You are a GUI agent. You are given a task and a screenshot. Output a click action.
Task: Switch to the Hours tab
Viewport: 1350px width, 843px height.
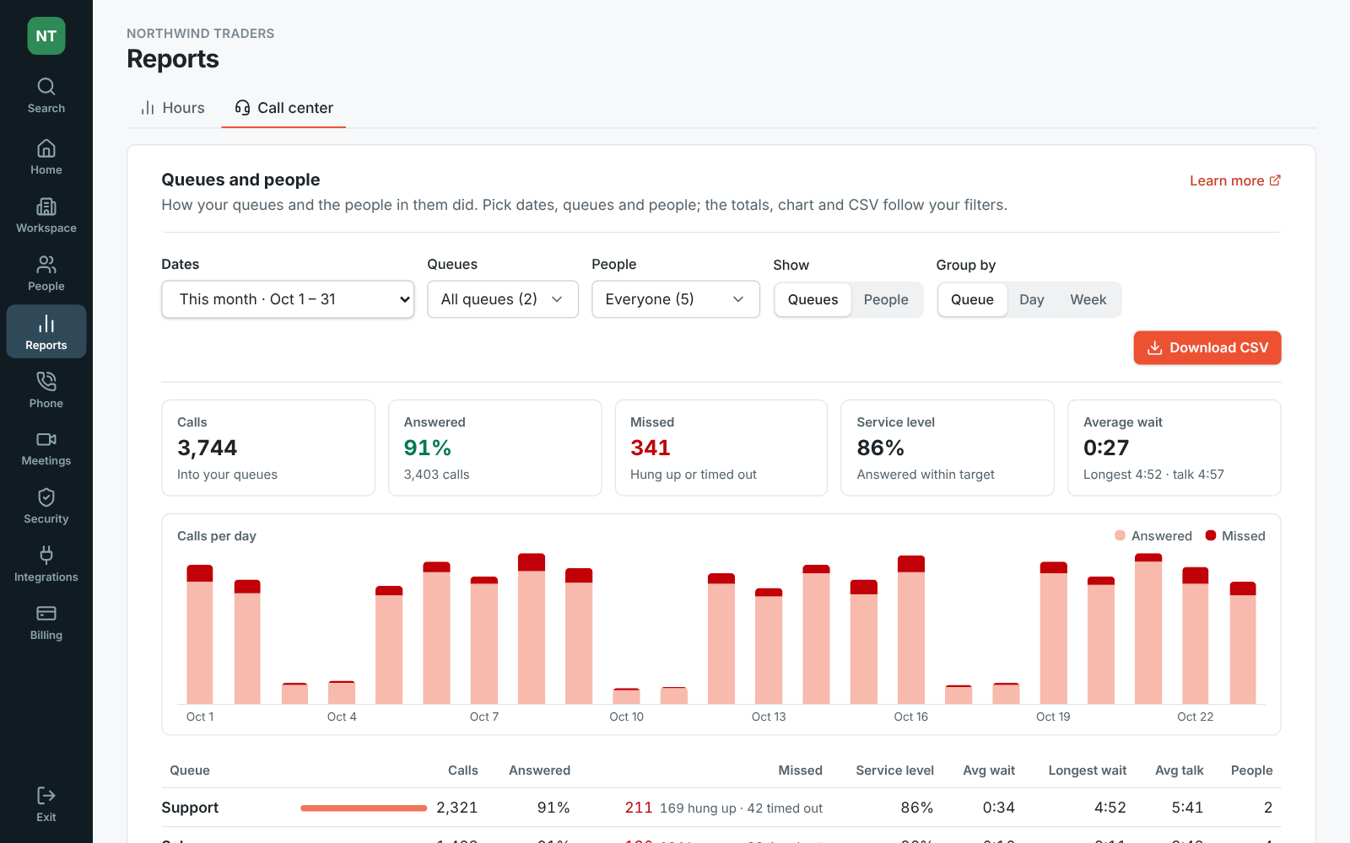[x=173, y=108]
